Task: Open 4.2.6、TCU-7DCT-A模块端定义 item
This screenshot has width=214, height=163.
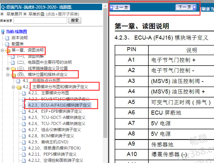Action: coord(57,123)
